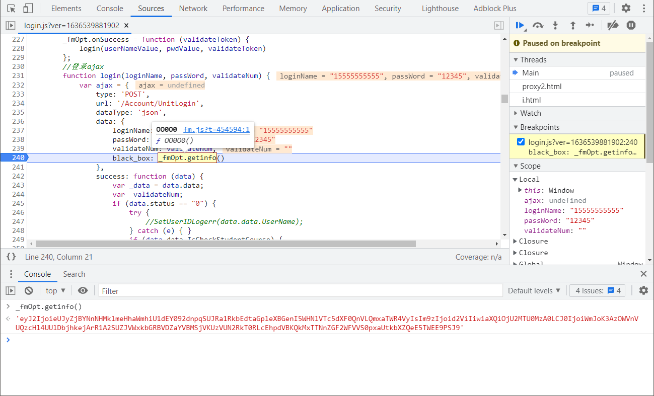This screenshot has width=654, height=396.
Task: Select the Search tab in the drawer
Action: click(74, 274)
